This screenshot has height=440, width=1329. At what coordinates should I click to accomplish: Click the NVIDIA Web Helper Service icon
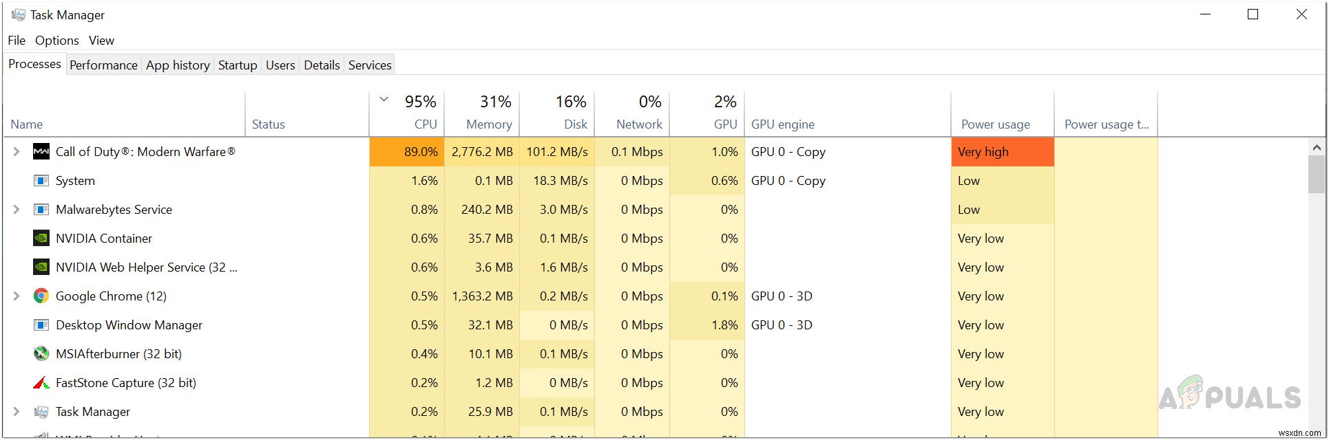tap(41, 267)
